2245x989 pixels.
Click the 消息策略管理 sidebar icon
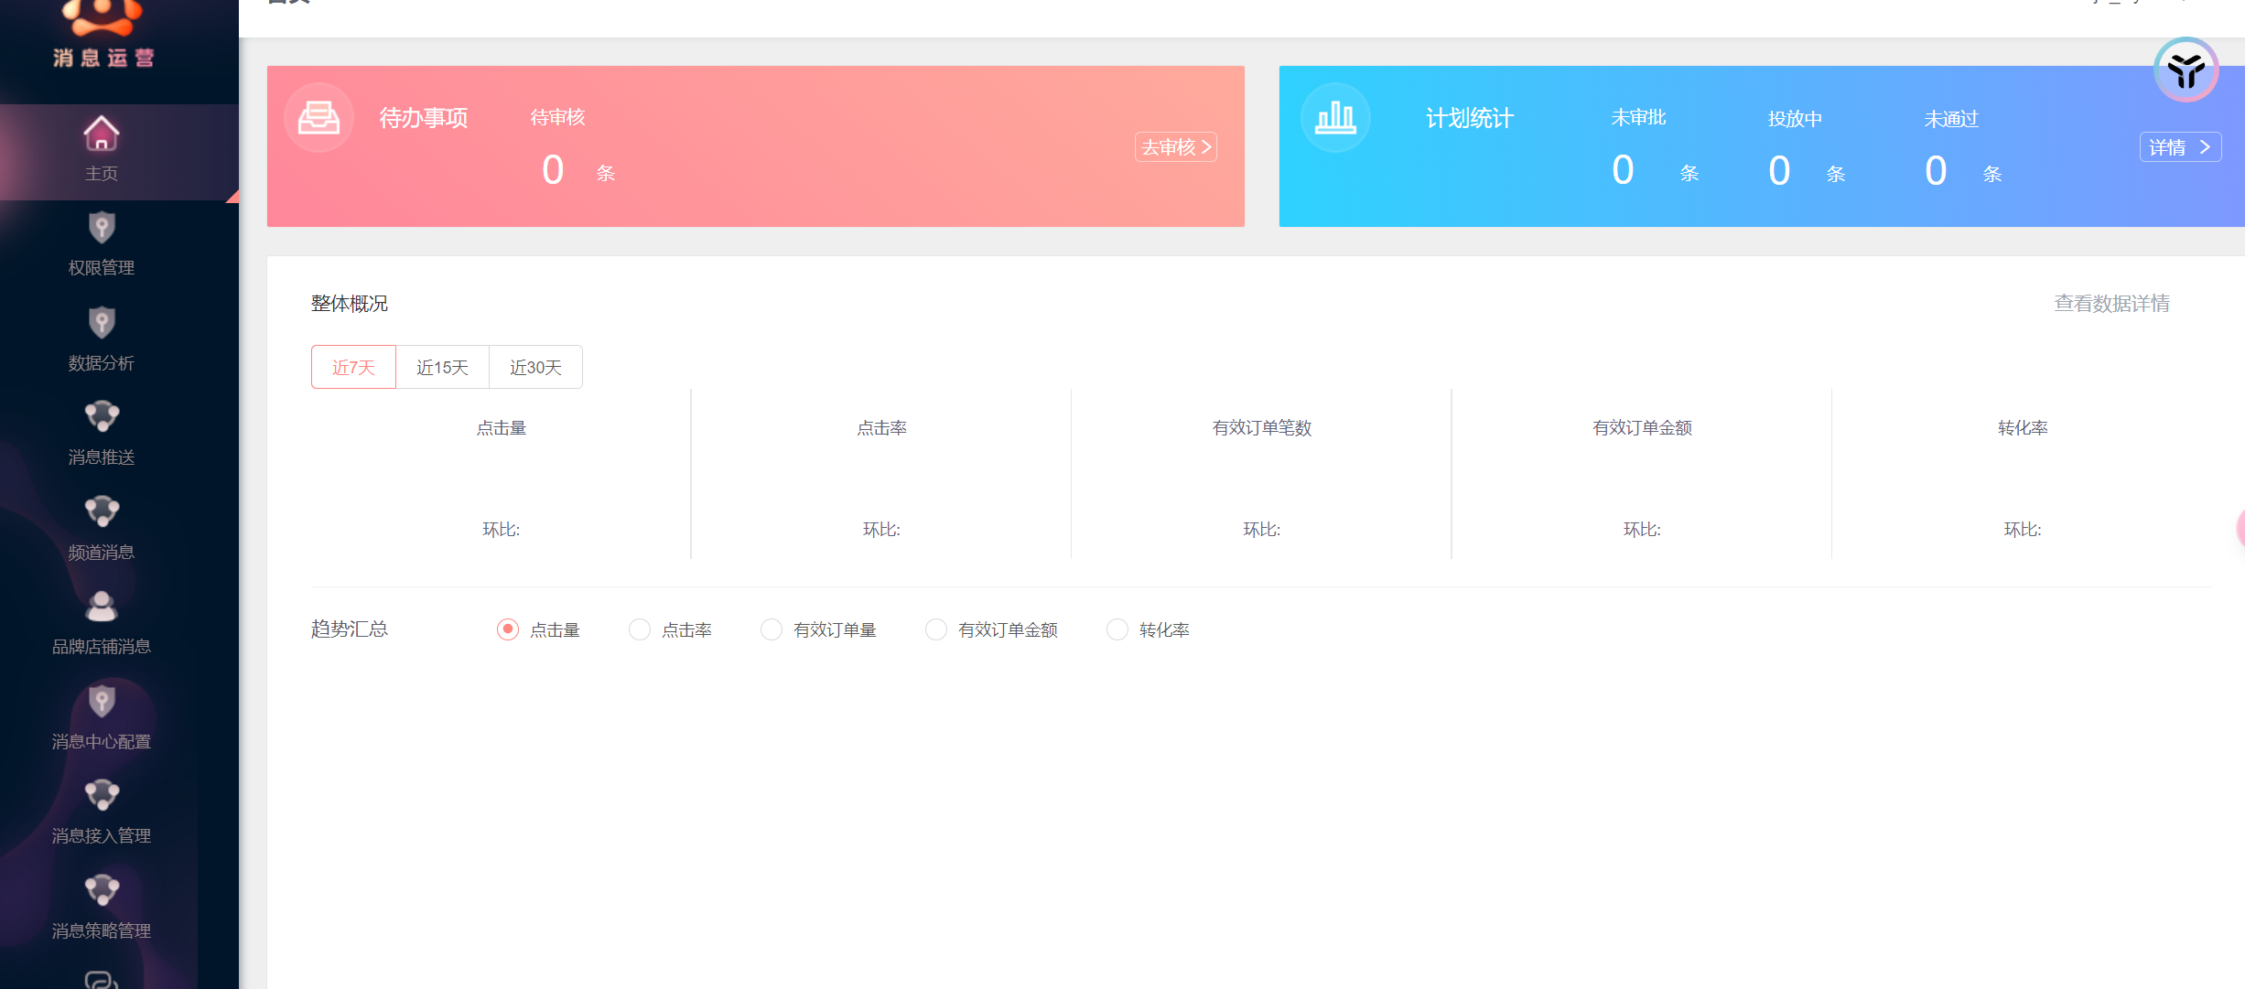102,891
